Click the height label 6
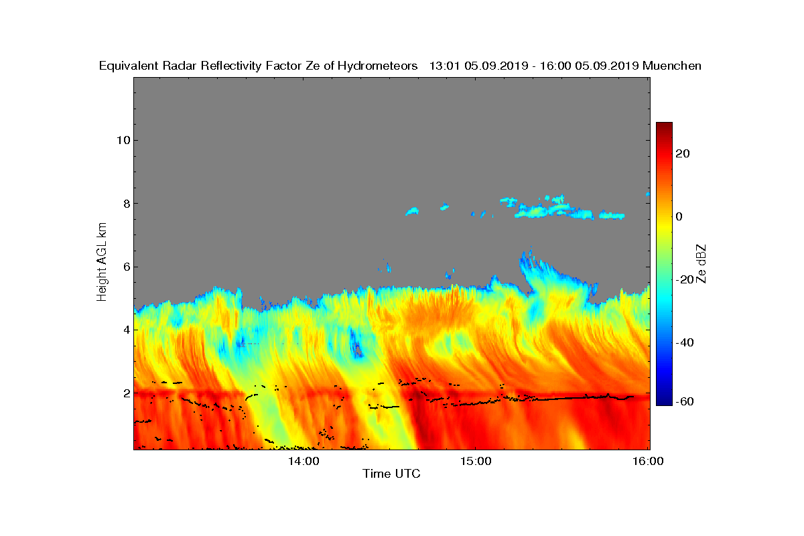 pyautogui.click(x=126, y=267)
